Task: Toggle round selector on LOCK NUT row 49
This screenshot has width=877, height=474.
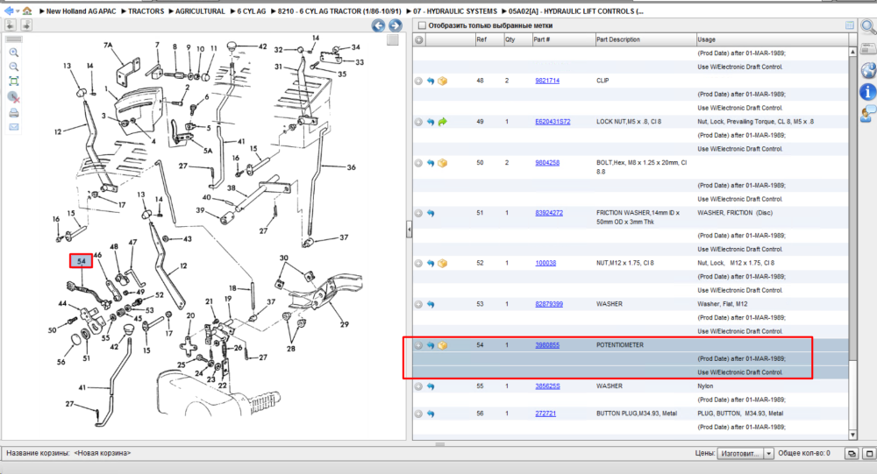Action: click(418, 122)
